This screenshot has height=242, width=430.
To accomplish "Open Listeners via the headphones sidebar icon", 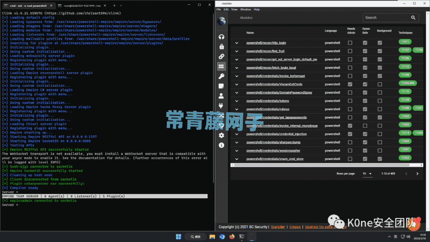I will (221, 37).
